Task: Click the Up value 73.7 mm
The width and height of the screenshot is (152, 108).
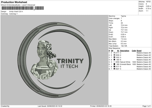Action: click(124, 30)
